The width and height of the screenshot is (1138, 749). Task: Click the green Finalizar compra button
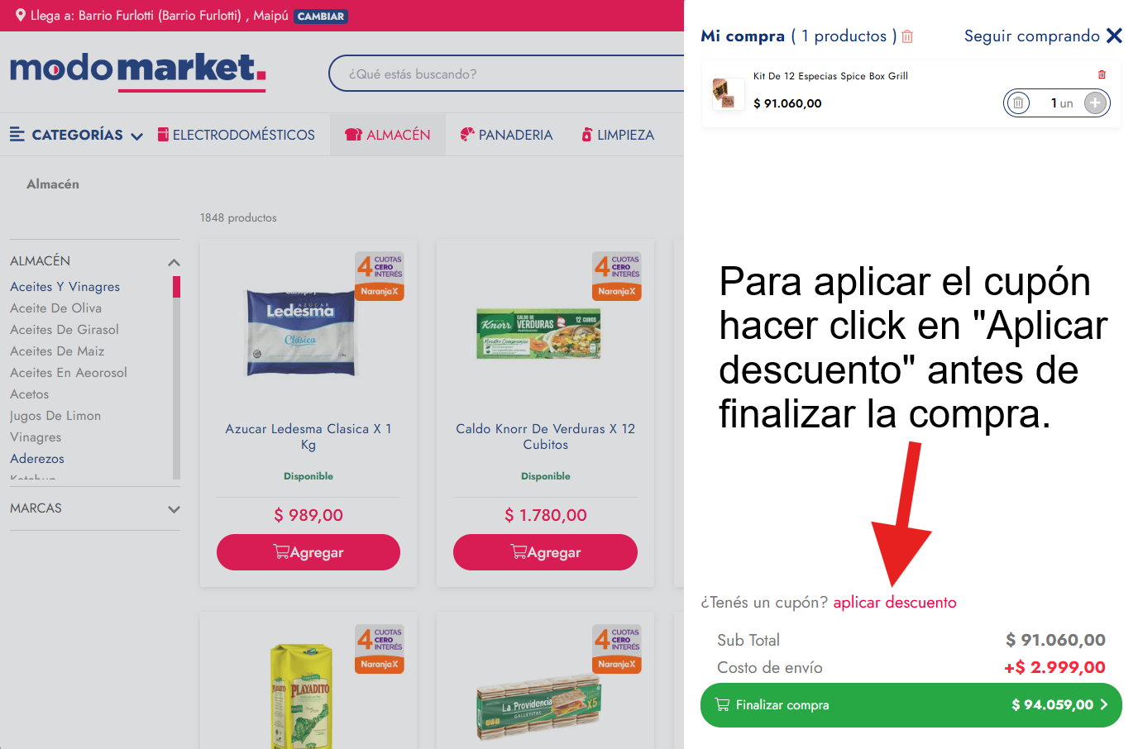[x=911, y=705]
